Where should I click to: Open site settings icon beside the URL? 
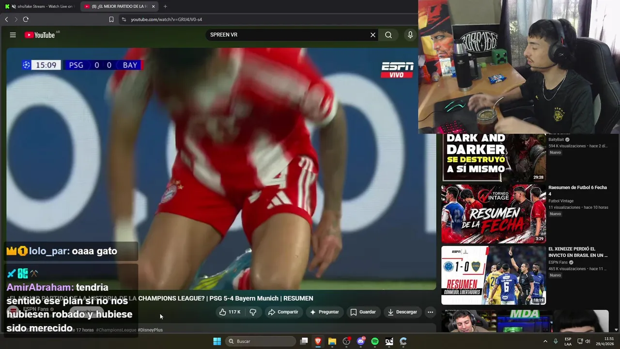(124, 19)
